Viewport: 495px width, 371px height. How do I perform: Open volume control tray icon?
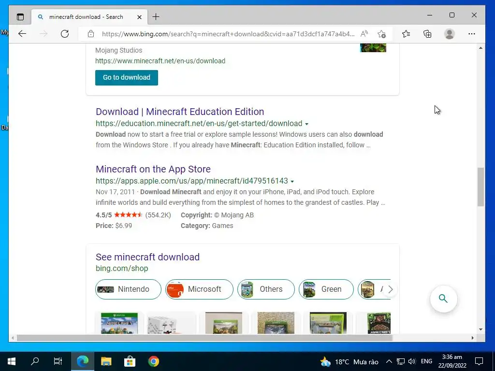point(412,361)
